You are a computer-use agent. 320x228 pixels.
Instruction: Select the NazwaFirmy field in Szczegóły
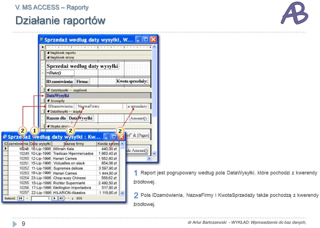[x=99, y=106]
